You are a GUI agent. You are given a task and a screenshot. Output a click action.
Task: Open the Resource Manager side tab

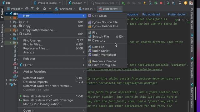click(x=2, y=35)
